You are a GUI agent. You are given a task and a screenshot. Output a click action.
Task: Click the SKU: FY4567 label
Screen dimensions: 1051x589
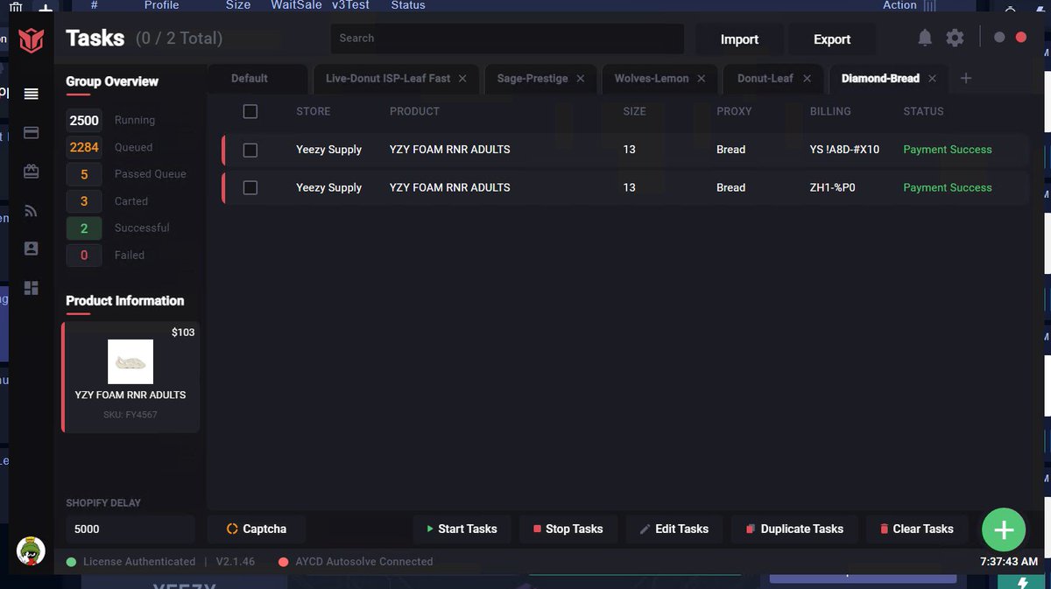click(130, 415)
